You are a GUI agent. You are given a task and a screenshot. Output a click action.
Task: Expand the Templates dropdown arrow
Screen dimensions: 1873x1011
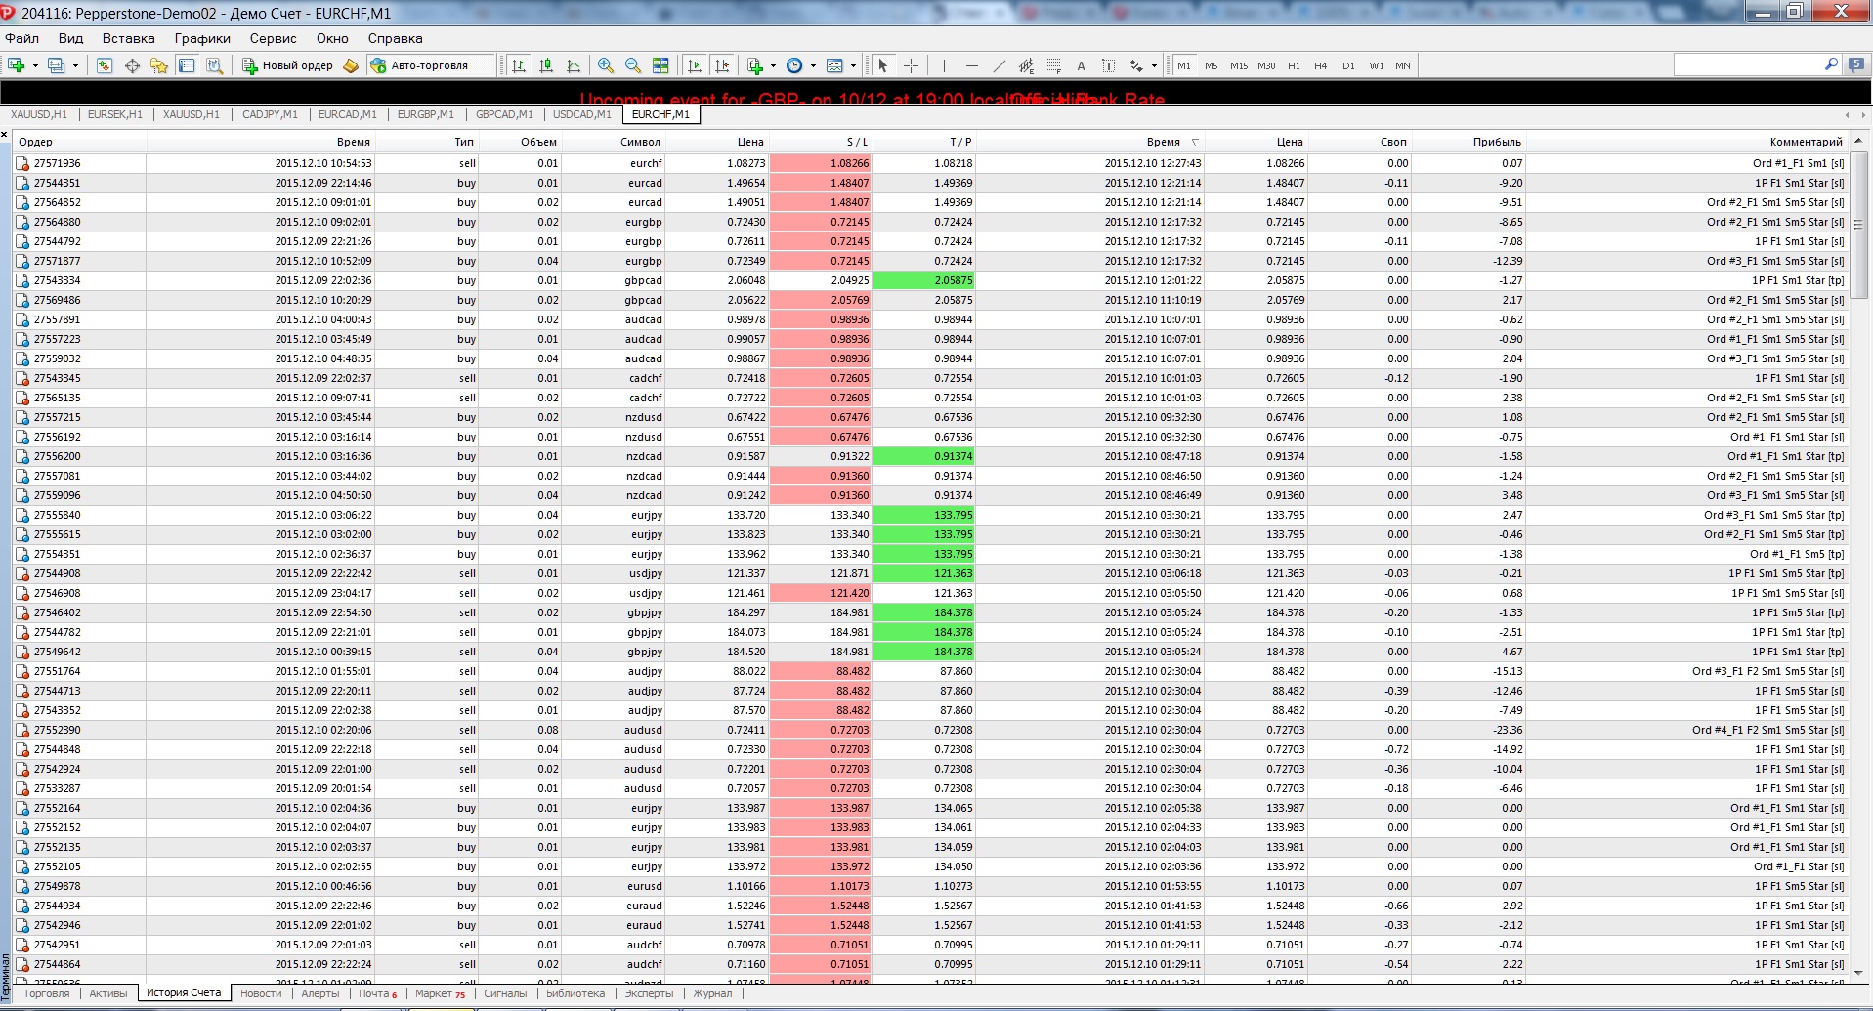853,65
